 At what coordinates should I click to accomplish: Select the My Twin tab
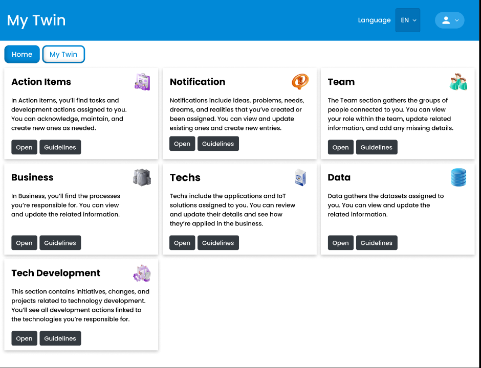[x=63, y=54]
